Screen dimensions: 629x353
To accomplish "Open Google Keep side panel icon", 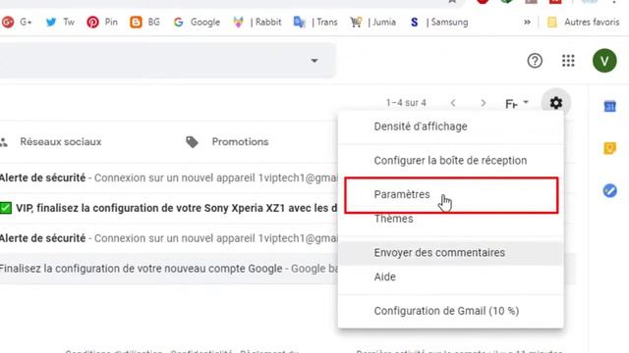I will (609, 148).
